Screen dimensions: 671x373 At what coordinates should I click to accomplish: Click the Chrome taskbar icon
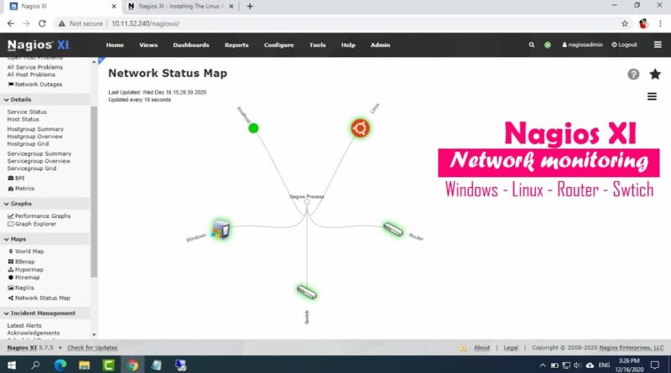[x=133, y=365]
